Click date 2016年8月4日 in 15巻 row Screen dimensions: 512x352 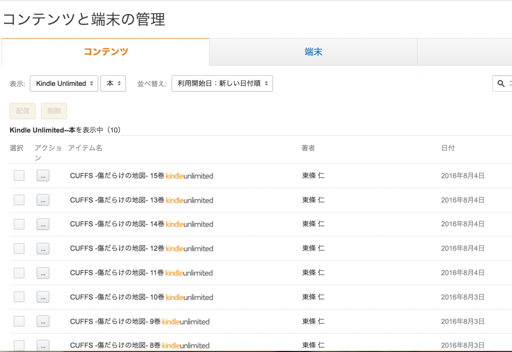pyautogui.click(x=462, y=176)
